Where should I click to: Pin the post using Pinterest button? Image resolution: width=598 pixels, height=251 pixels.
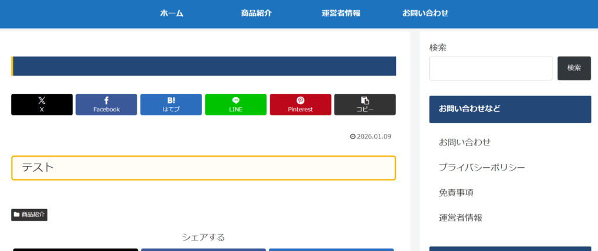pyautogui.click(x=300, y=105)
